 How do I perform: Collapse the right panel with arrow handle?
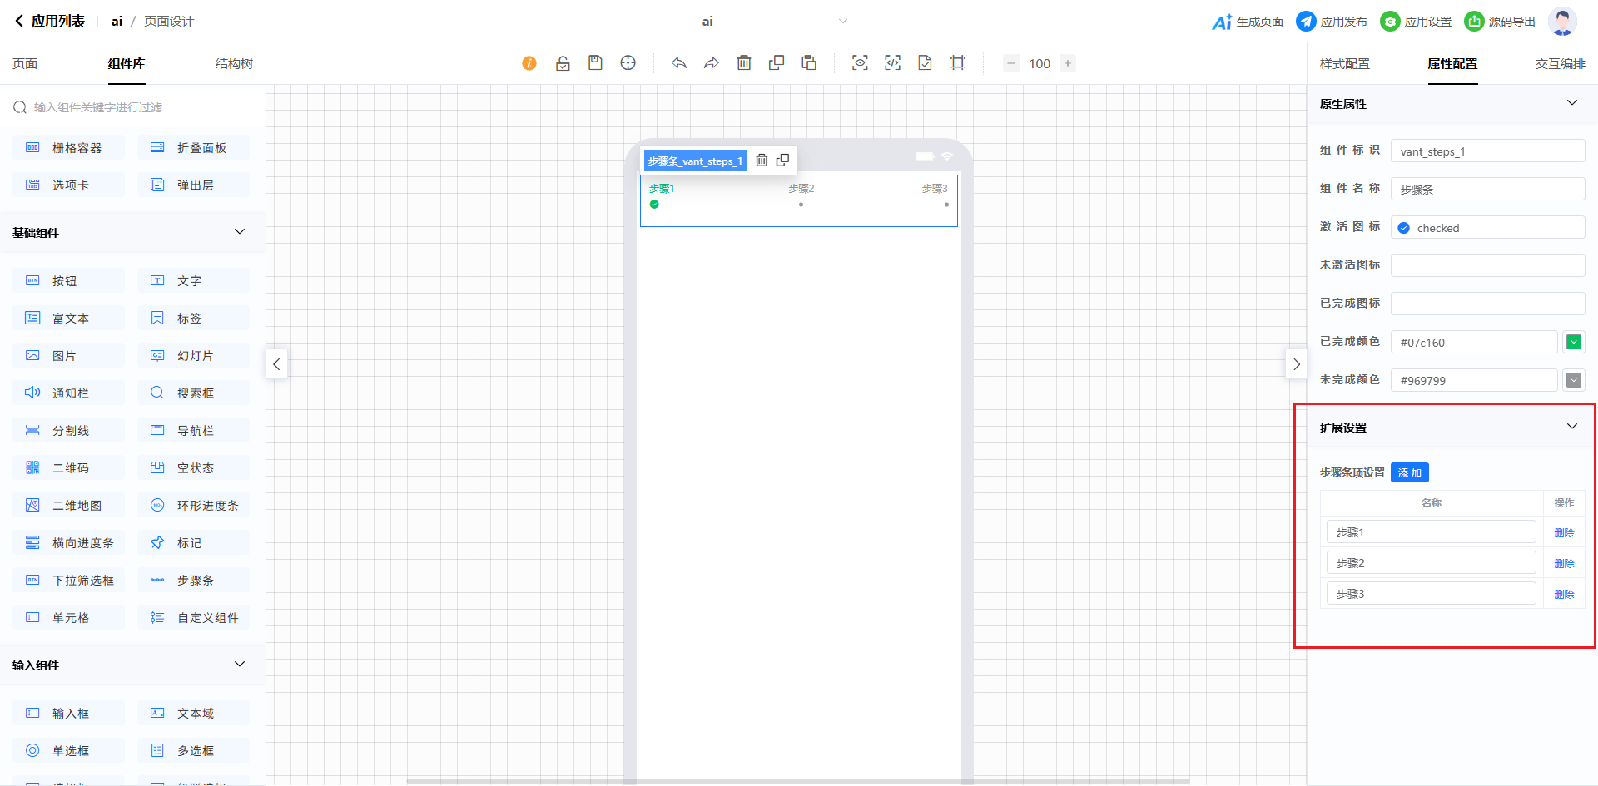click(1296, 364)
